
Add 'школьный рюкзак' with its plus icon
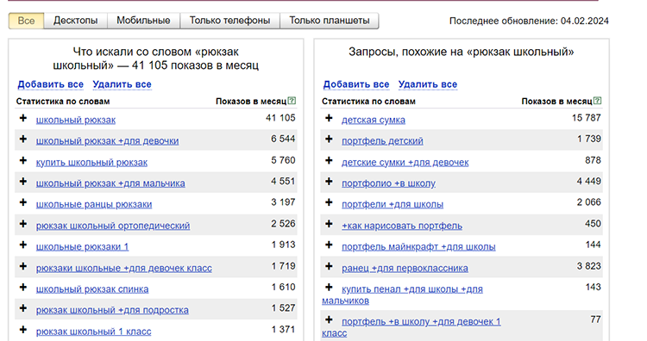[23, 118]
